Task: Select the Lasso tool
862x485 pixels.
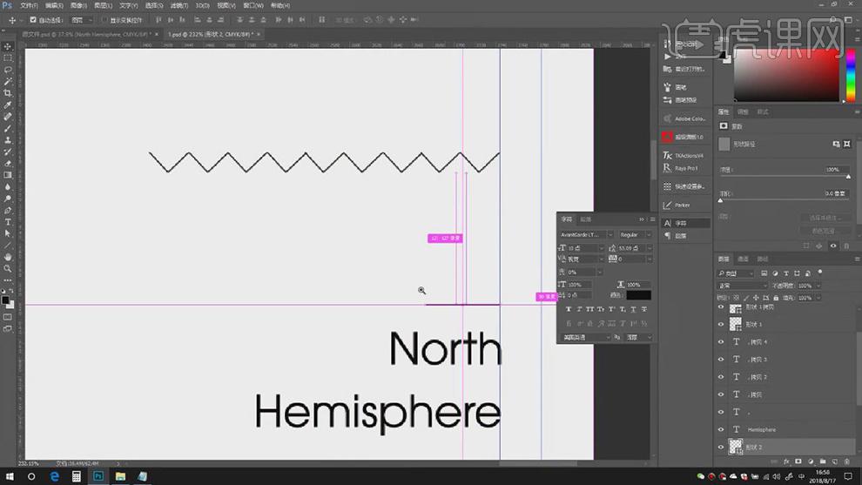Action: [x=8, y=70]
